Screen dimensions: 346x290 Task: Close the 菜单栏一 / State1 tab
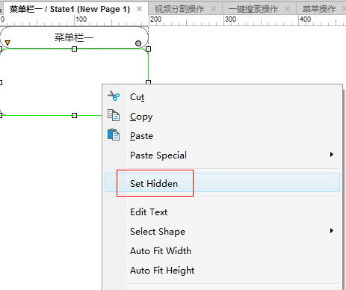click(140, 9)
